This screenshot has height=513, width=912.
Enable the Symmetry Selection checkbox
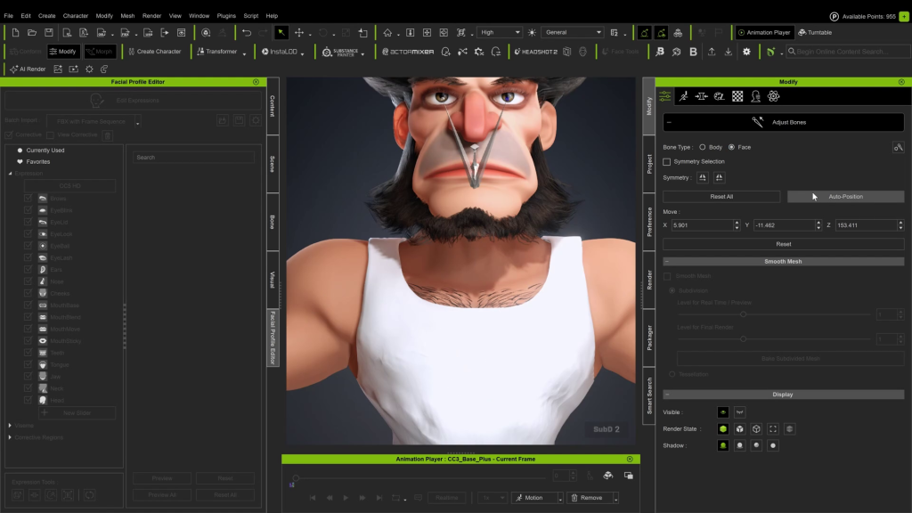tap(667, 161)
